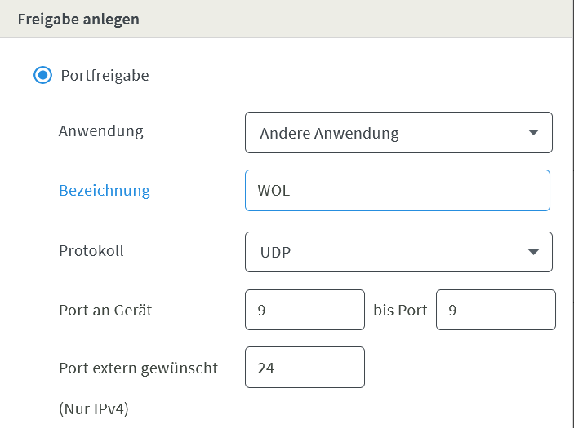Click the bis Port end field
This screenshot has width=574, height=428.
click(x=496, y=310)
